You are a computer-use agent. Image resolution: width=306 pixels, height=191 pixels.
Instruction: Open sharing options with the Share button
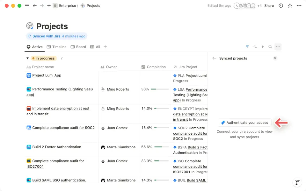tap(269, 5)
